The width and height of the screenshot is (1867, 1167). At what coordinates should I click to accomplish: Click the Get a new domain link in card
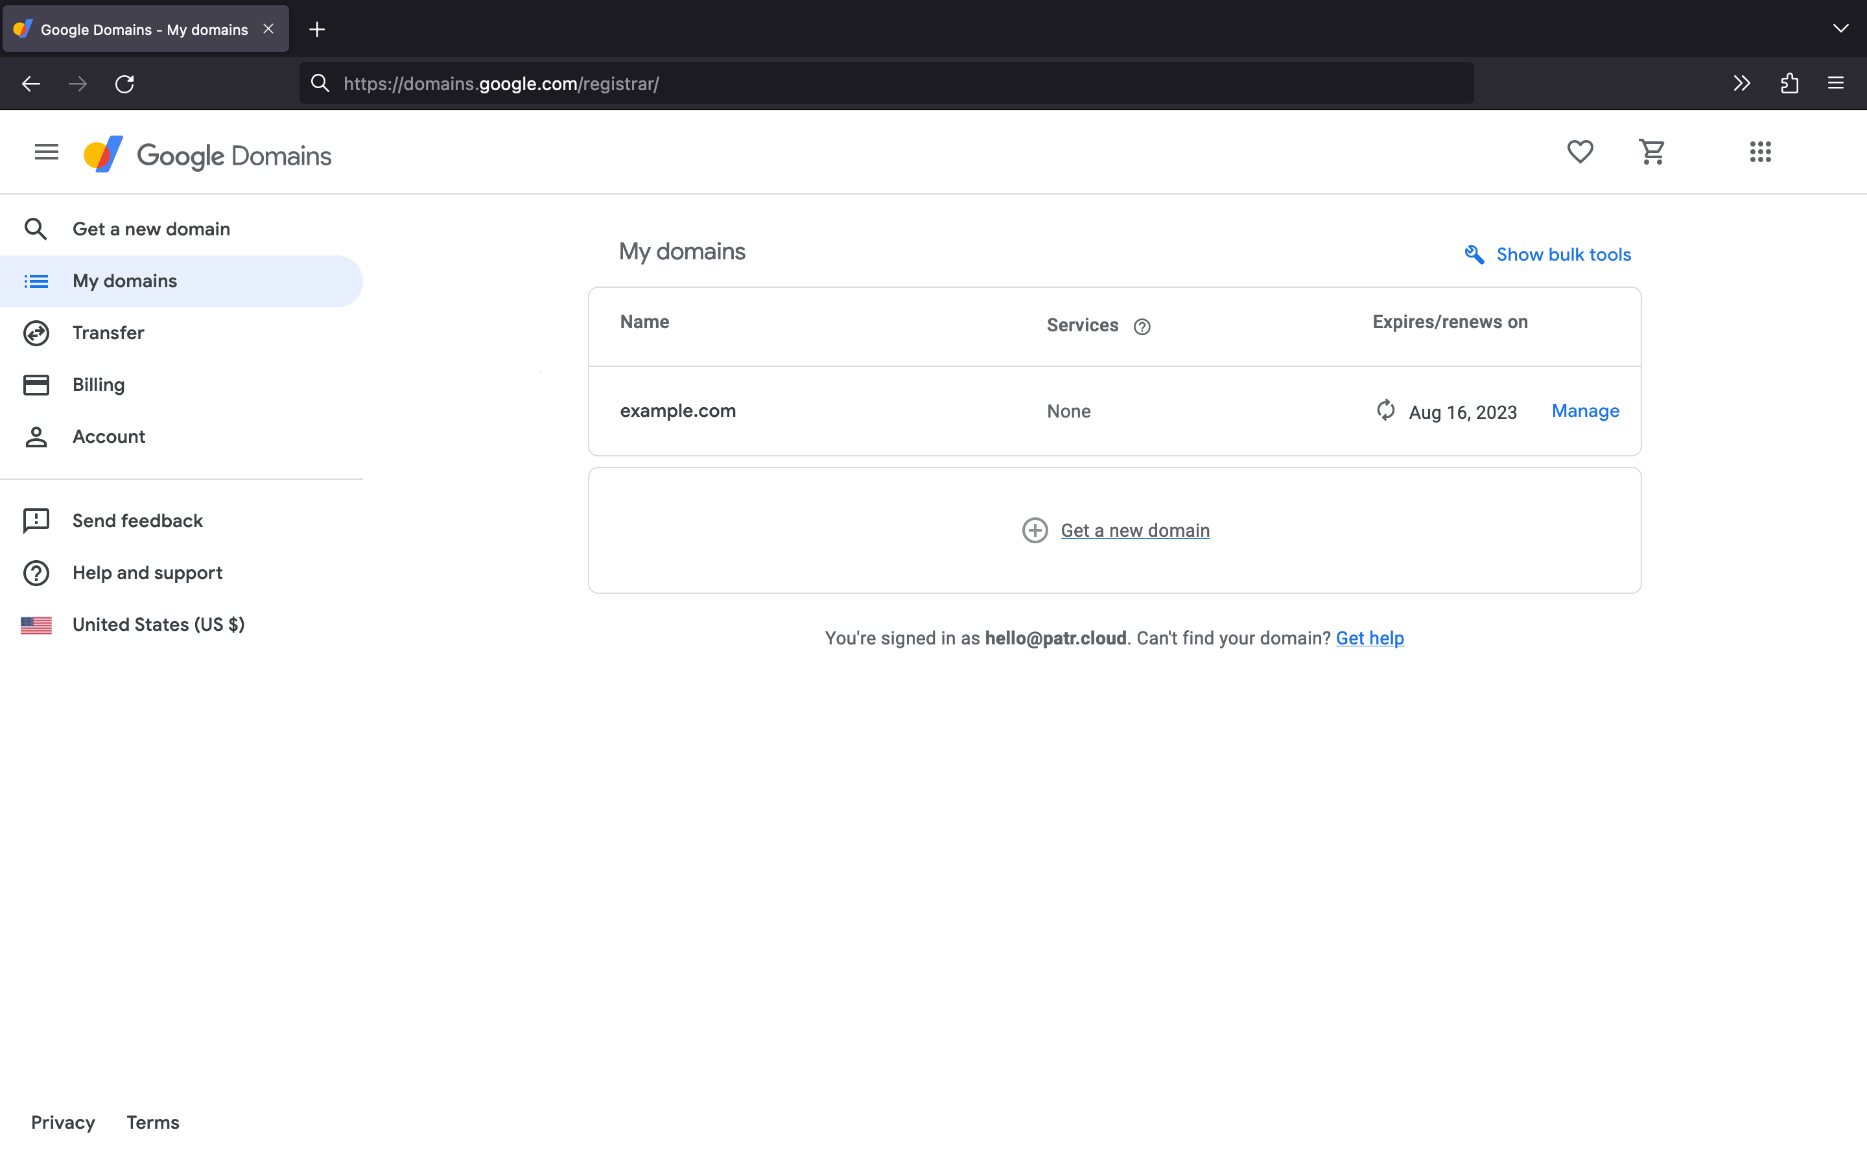(1135, 530)
